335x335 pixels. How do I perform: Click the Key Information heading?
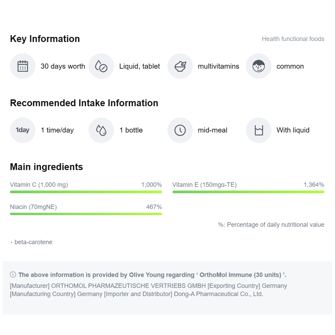click(x=45, y=39)
